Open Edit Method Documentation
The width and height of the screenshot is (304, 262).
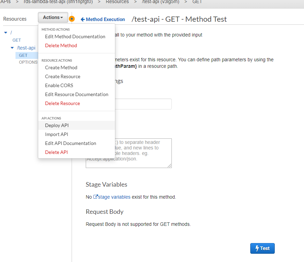point(75,36)
